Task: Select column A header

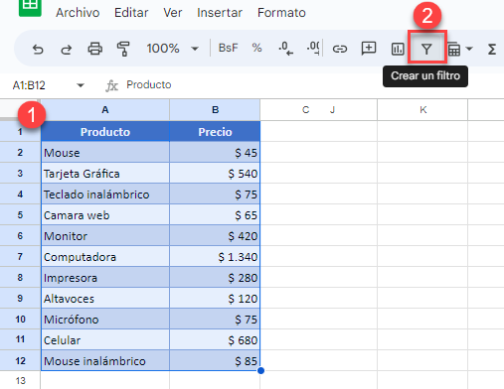Action: tap(105, 110)
